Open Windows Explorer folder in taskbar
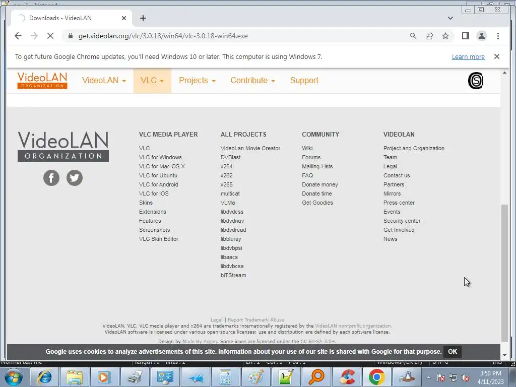516x387 pixels. click(x=75, y=377)
